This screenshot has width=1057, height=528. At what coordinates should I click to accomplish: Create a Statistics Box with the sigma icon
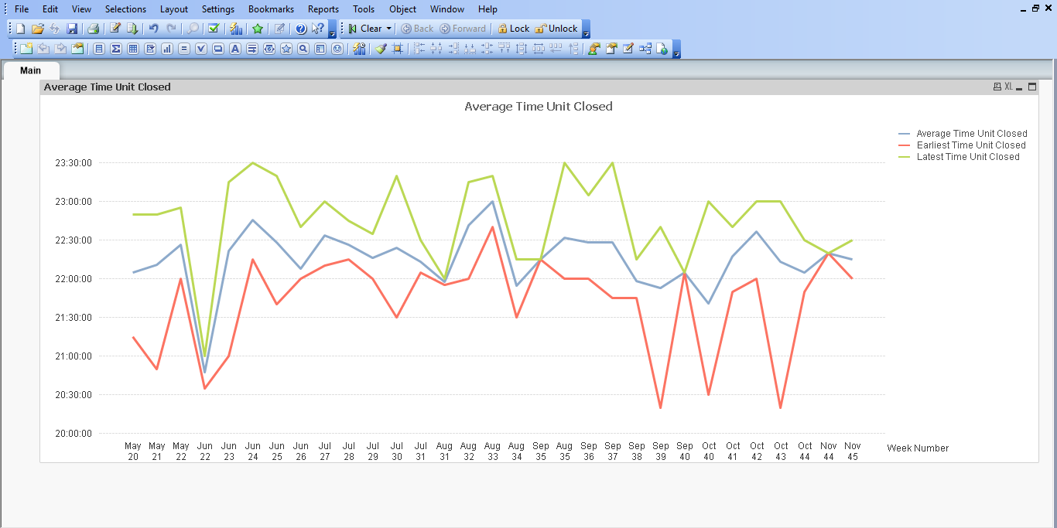click(116, 49)
